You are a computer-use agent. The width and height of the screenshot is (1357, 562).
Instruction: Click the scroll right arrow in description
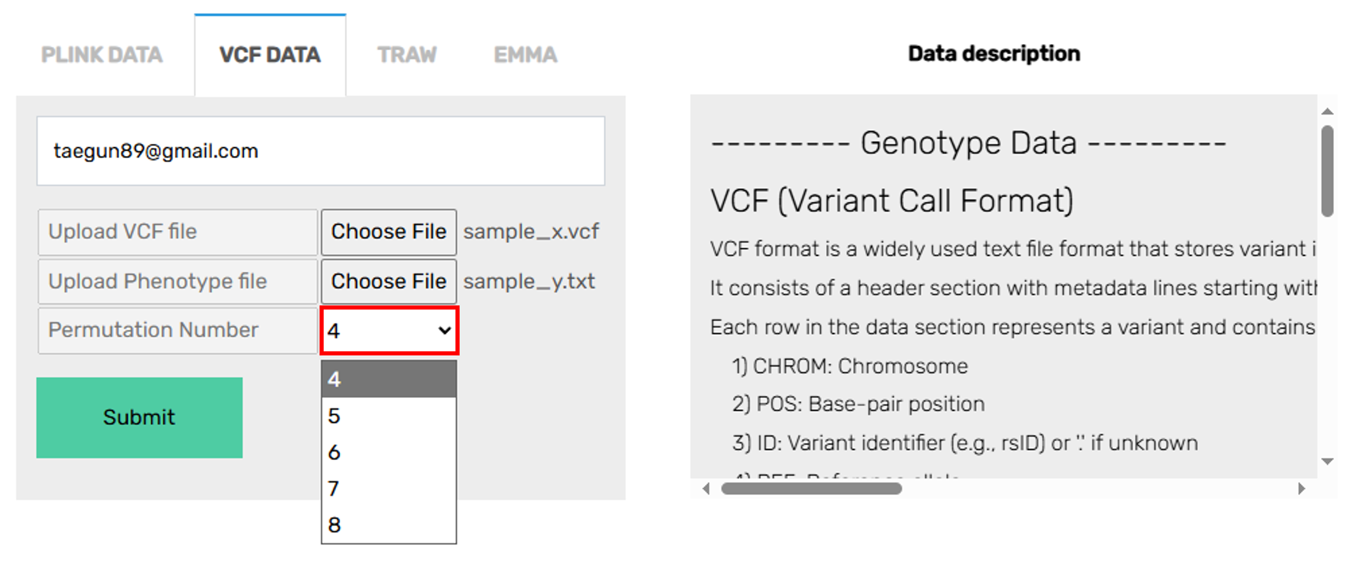tap(1301, 488)
